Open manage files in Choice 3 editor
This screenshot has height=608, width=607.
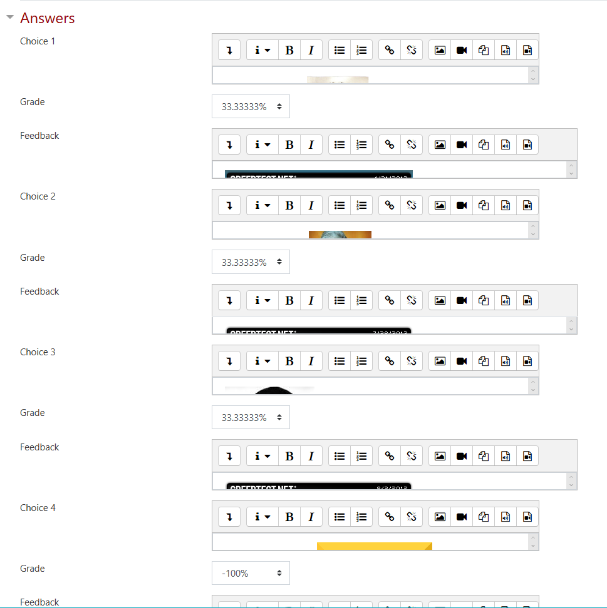pyautogui.click(x=484, y=361)
